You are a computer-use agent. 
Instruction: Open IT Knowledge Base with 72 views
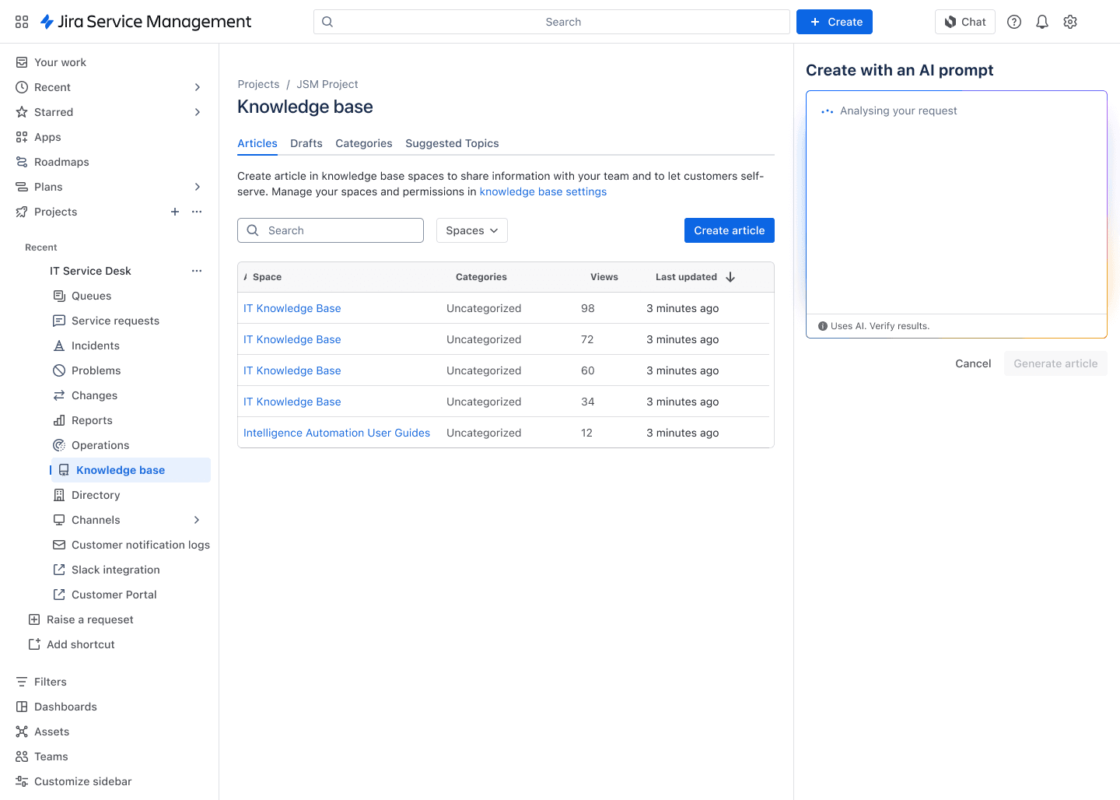tap(292, 339)
